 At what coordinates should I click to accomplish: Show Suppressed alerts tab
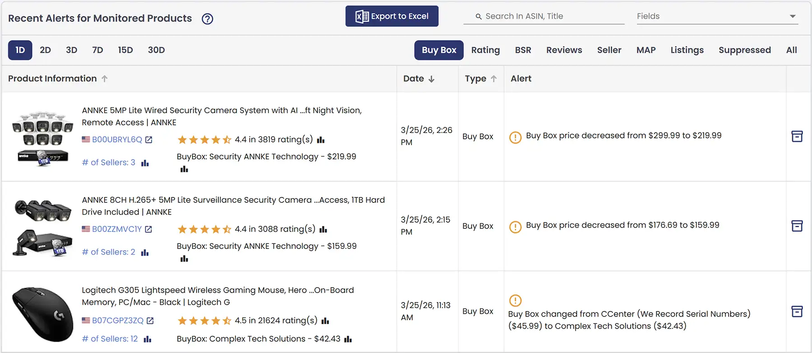coord(744,50)
